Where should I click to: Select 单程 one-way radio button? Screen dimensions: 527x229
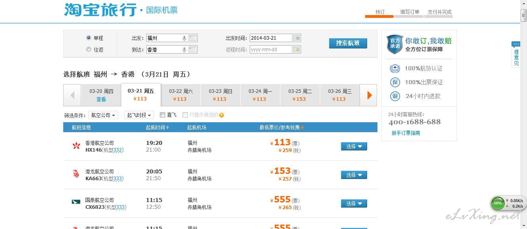coord(89,38)
